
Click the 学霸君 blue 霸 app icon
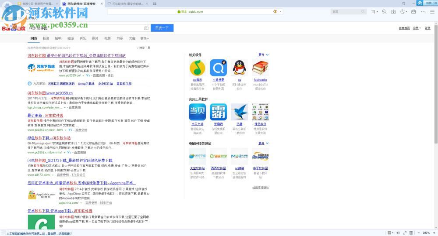(x=218, y=112)
